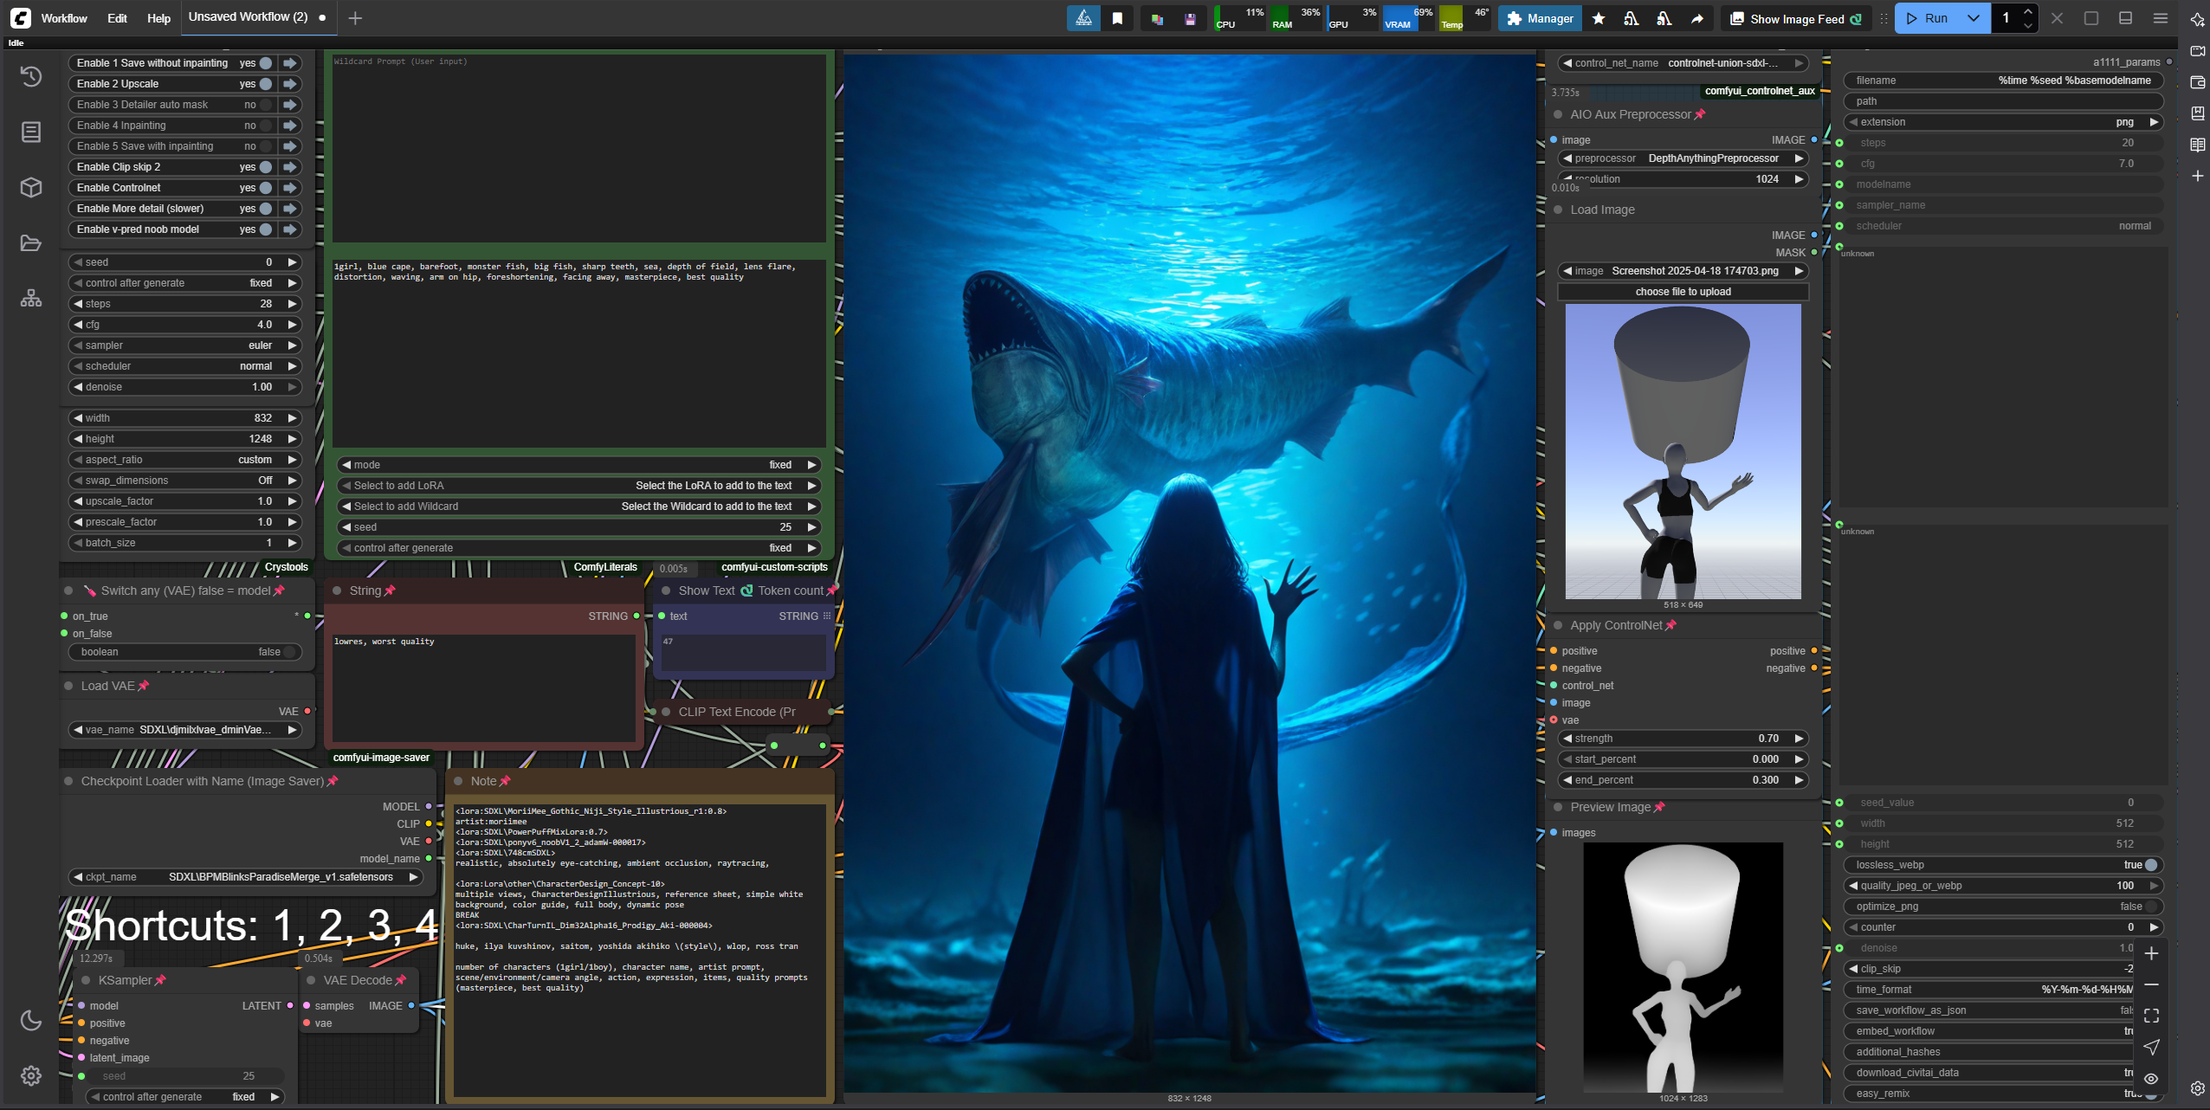2210x1110 pixels.
Task: Click the bookmark icon in top toolbar
Action: [1117, 18]
